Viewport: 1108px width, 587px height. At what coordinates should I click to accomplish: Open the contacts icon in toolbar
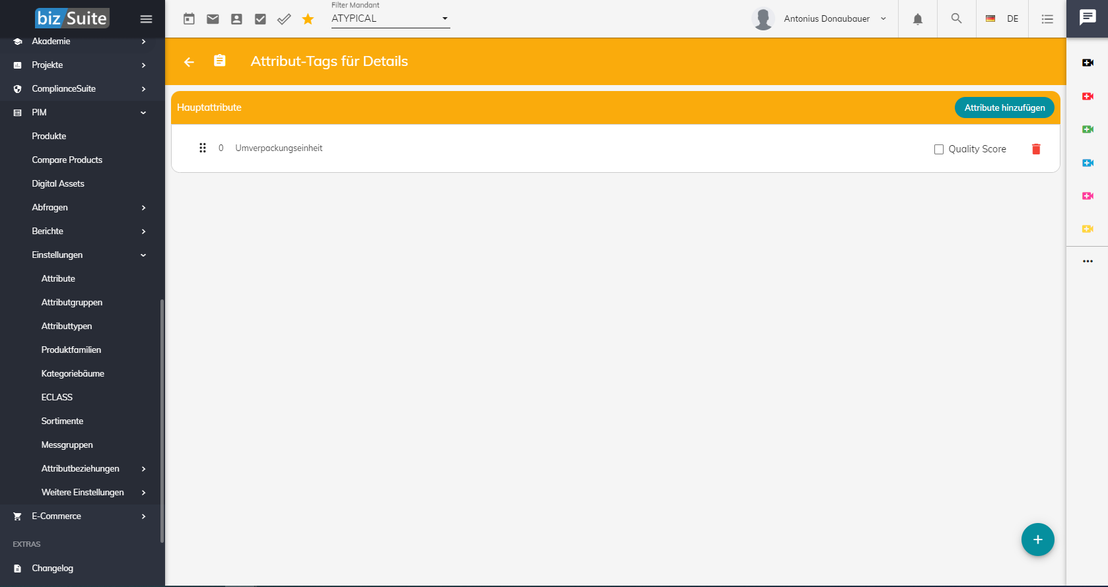(236, 19)
